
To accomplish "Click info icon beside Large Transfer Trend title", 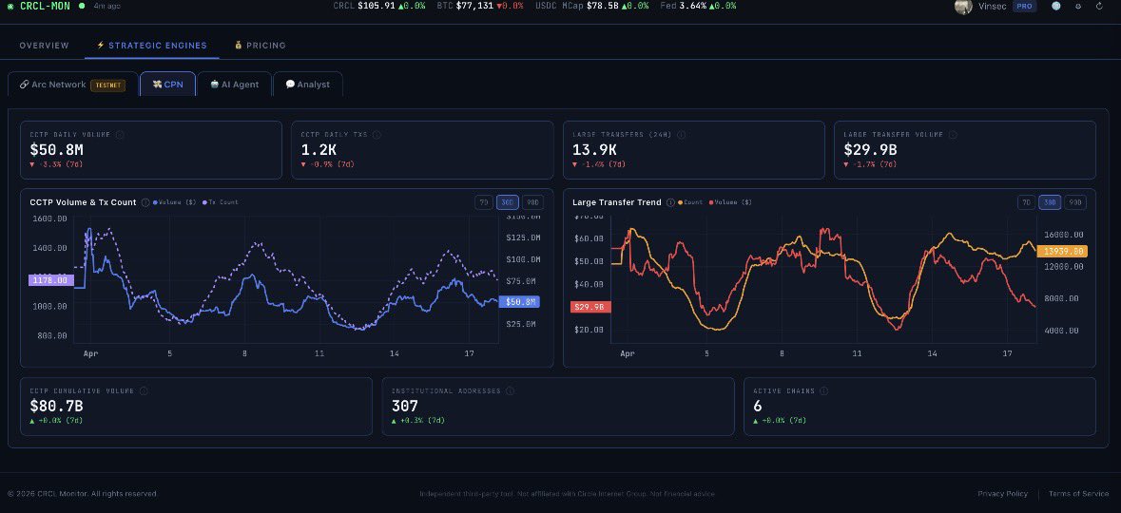I will click(670, 202).
